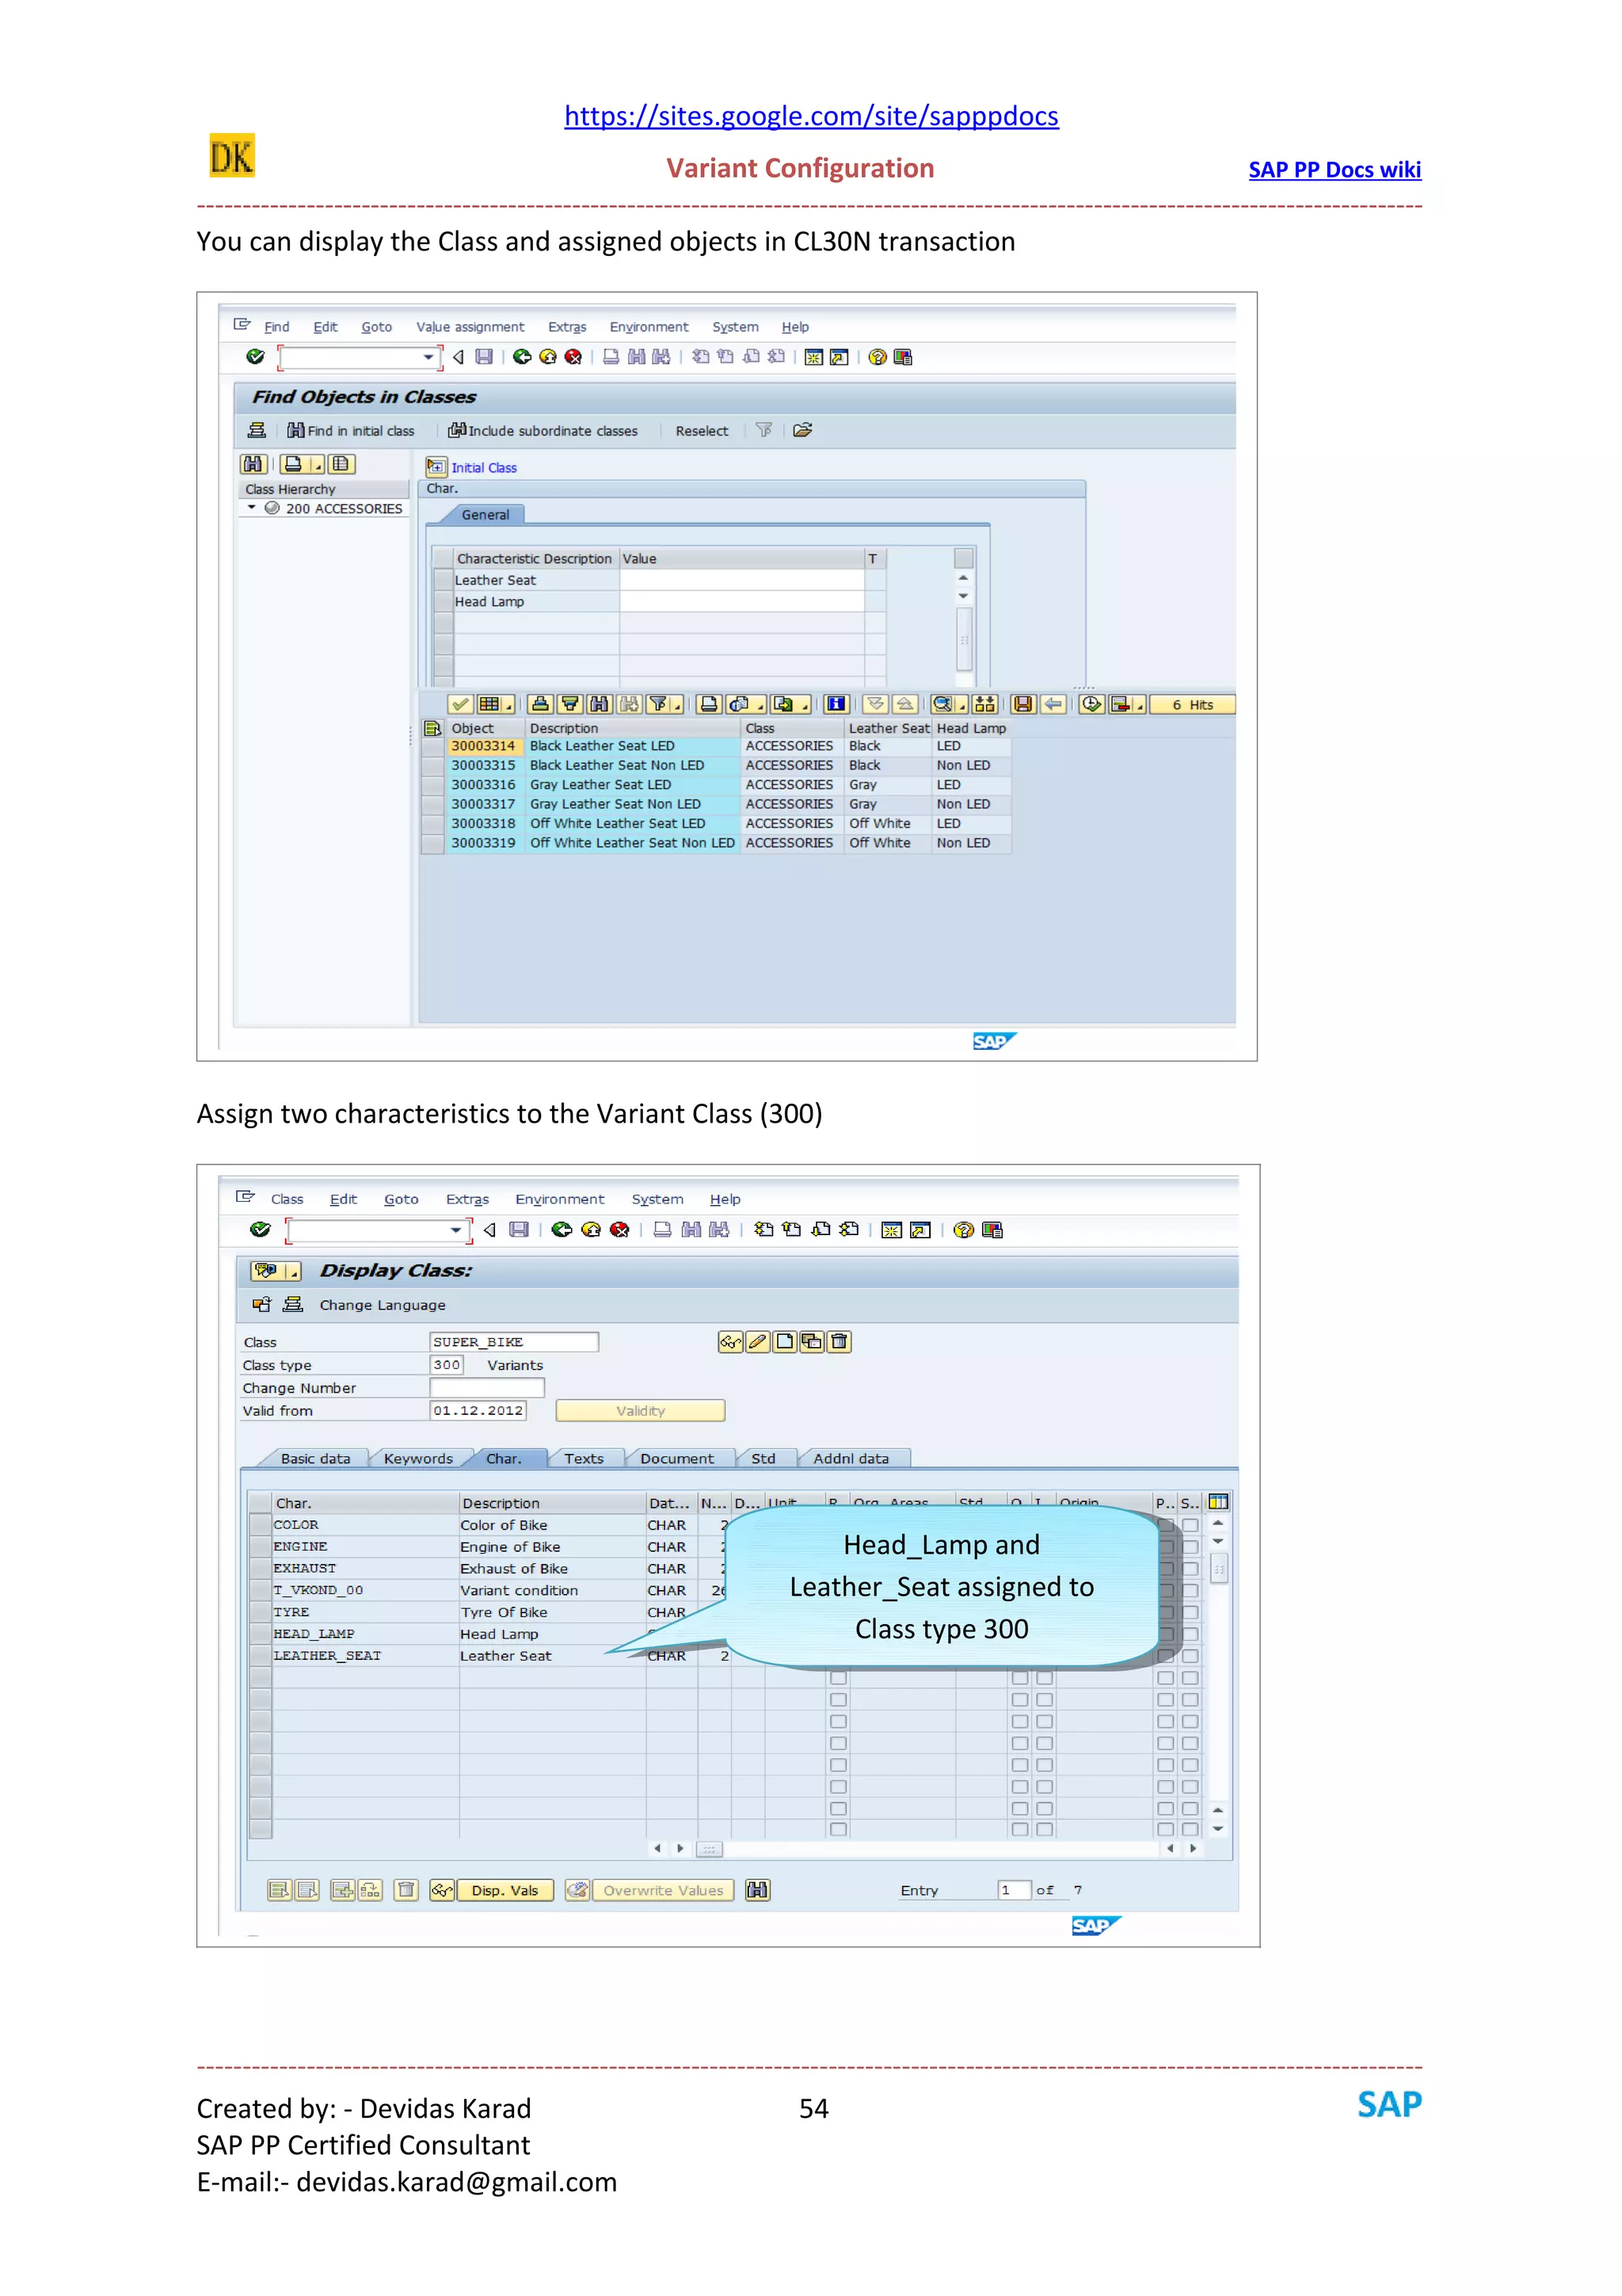Open the SAP PP Docs wiki link
This screenshot has height=2296, width=1622.
coord(1335,170)
